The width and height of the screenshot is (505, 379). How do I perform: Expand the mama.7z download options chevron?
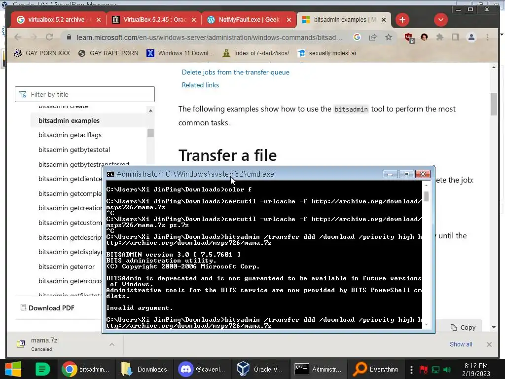coord(112,344)
